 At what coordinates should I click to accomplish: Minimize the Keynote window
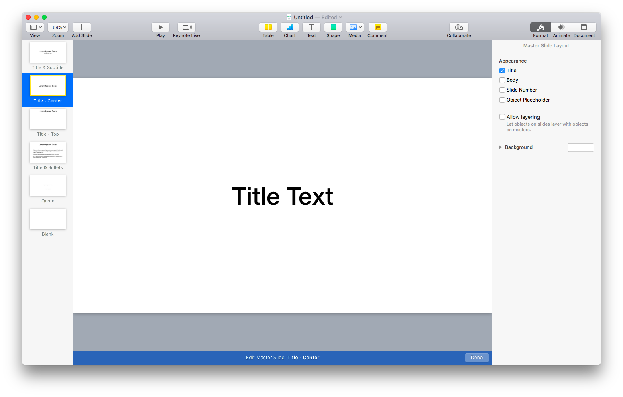(x=36, y=17)
